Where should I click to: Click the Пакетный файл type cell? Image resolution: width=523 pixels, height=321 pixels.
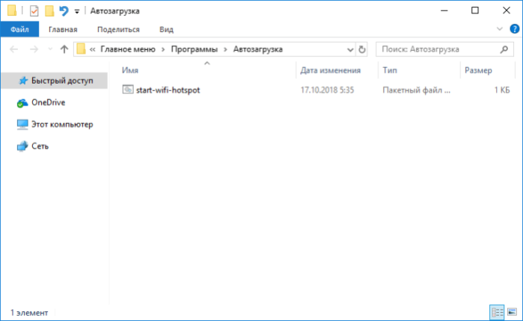pyautogui.click(x=416, y=90)
